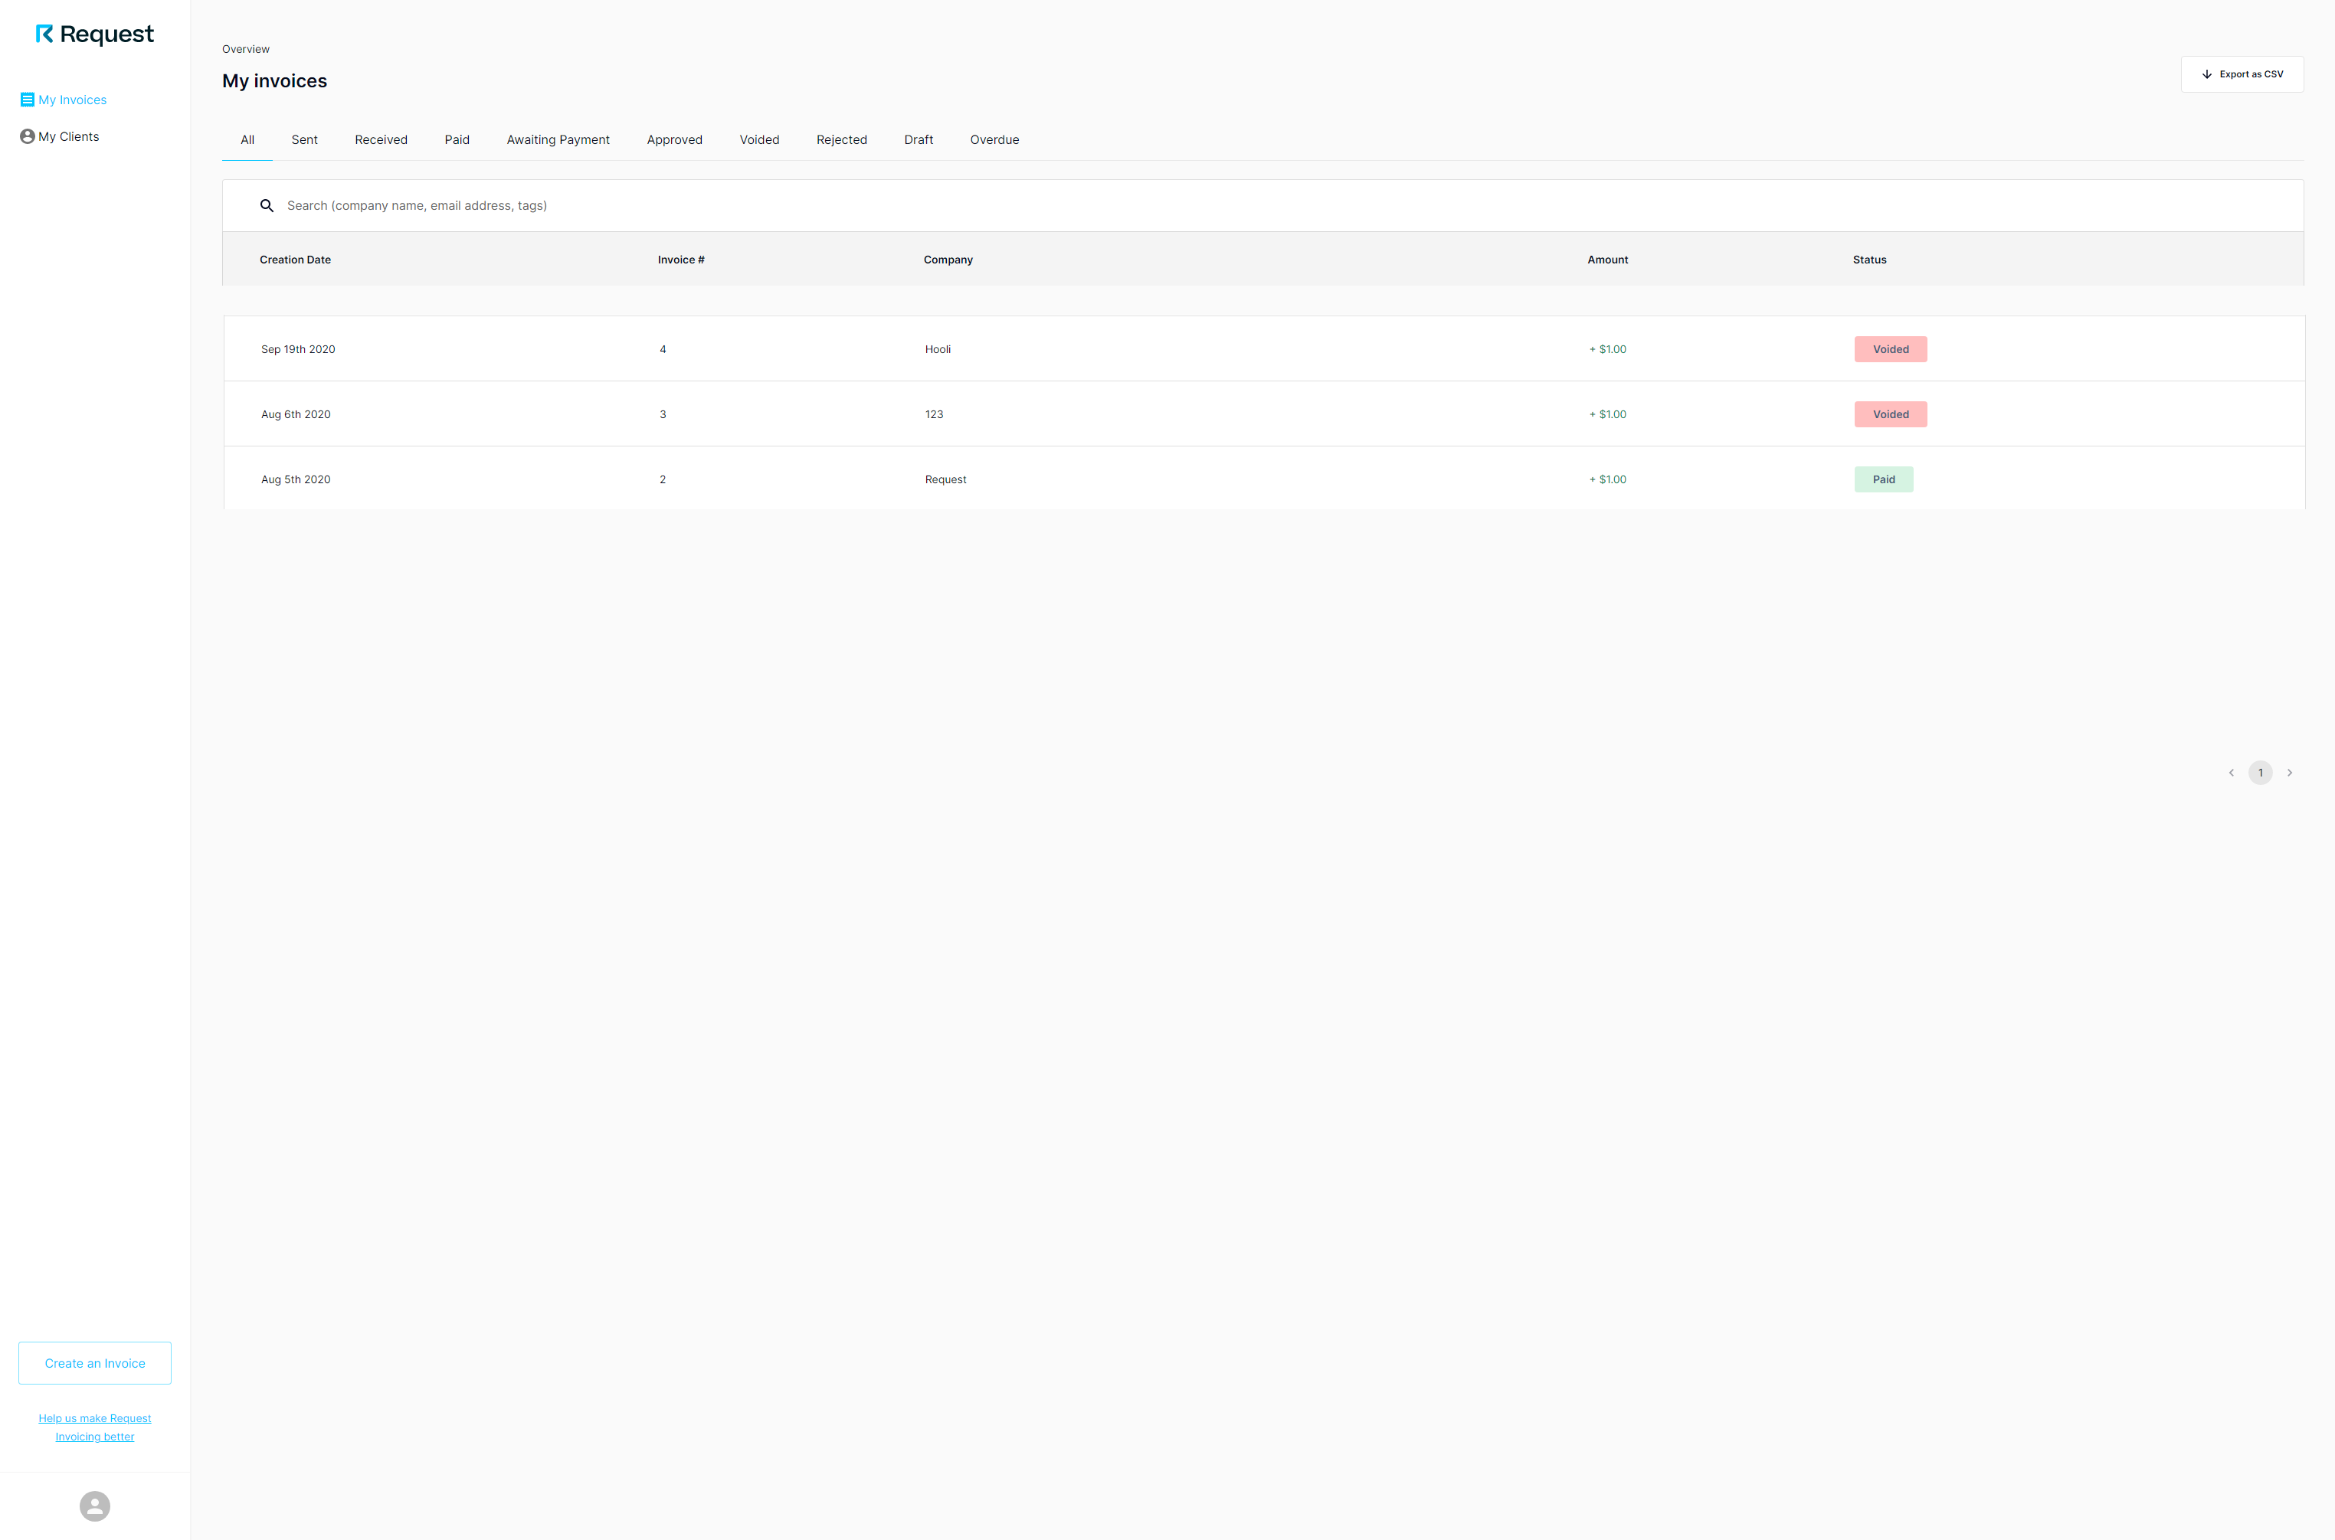Click the Company column header
The image size is (2335, 1540).
tap(948, 260)
